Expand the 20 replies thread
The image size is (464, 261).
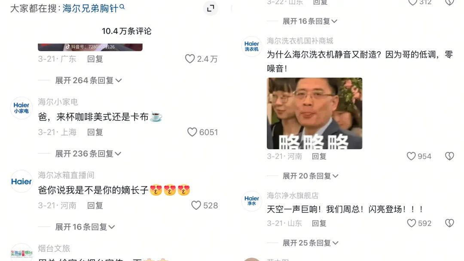310,176
